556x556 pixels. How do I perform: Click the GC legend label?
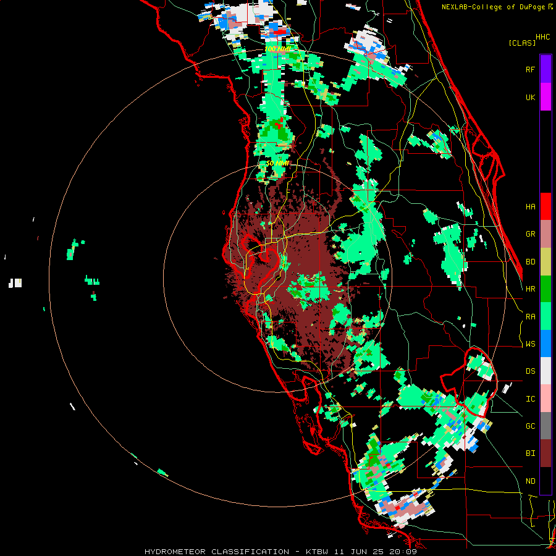click(531, 426)
